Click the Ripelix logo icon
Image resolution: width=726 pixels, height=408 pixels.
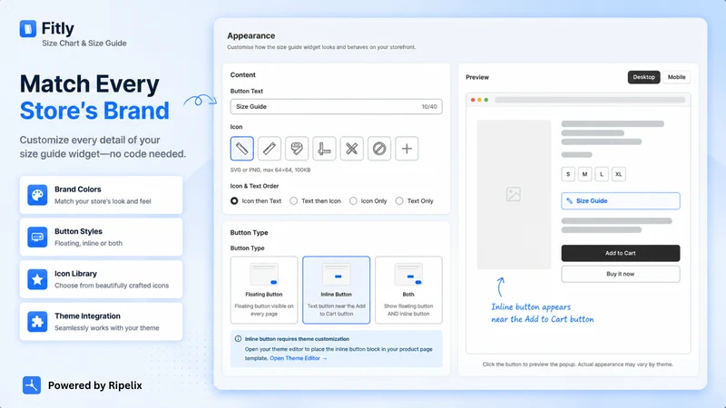tap(32, 384)
